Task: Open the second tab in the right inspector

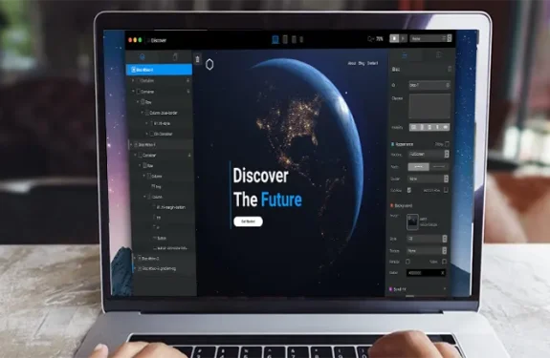Action: [x=438, y=55]
